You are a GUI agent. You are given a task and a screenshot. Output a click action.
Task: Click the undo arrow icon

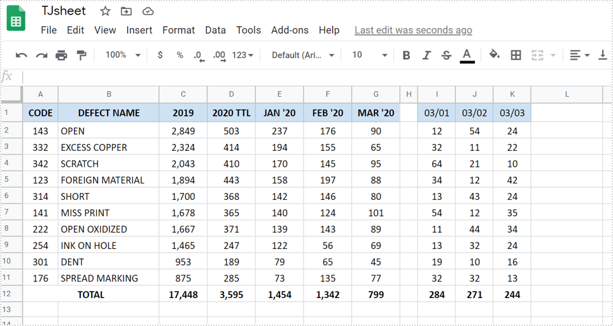coord(22,55)
